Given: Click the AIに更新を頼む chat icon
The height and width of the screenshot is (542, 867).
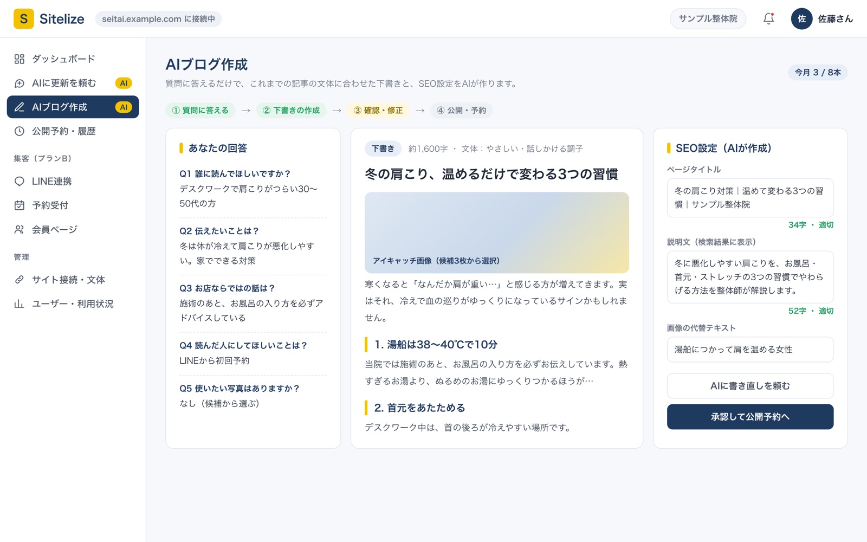Looking at the screenshot, I should pos(20,83).
